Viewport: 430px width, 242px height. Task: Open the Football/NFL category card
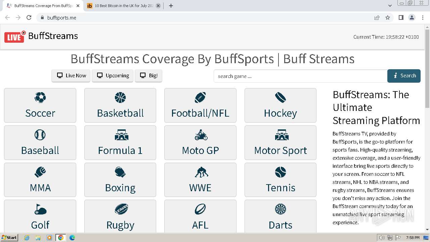pyautogui.click(x=200, y=106)
